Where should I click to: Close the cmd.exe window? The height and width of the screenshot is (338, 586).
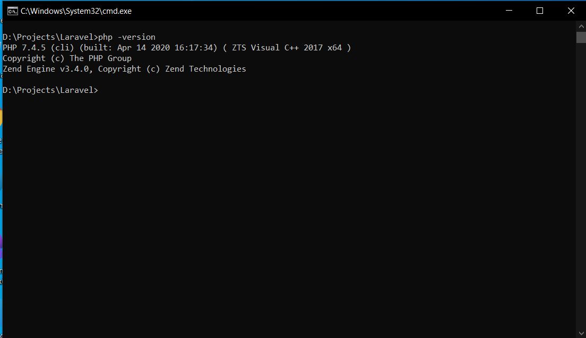click(x=571, y=11)
